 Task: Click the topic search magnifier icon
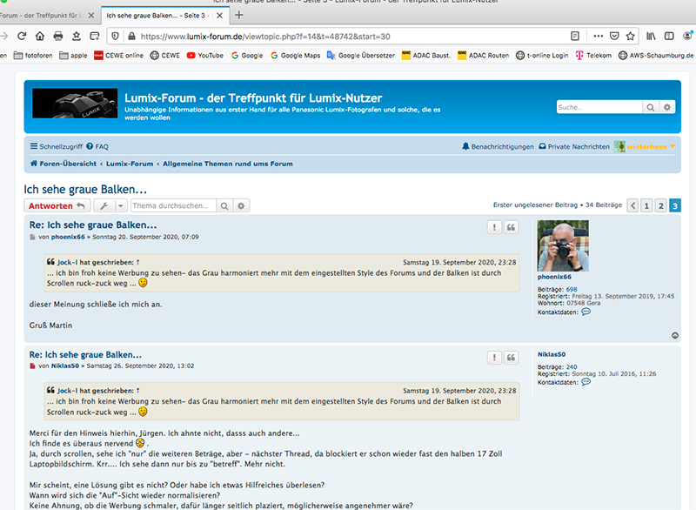click(224, 205)
